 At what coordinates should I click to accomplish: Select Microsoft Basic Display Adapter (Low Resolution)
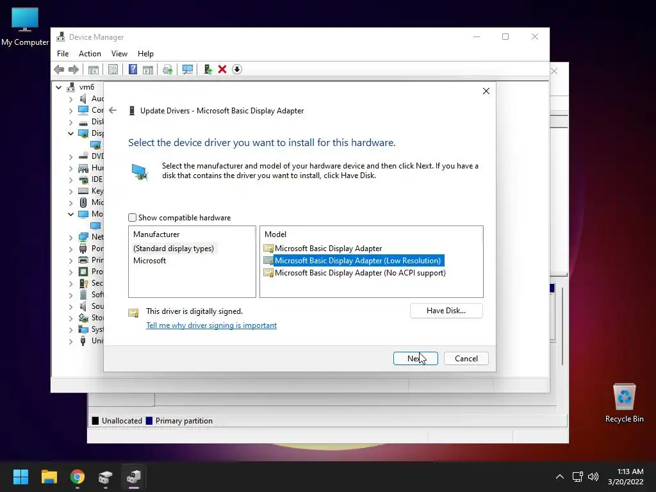tap(354, 261)
